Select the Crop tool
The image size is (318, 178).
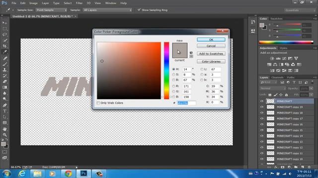point(4,46)
